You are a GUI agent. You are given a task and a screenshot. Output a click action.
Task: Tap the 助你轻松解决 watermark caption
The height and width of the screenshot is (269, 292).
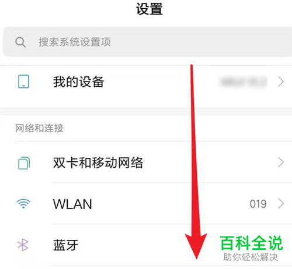(x=251, y=257)
